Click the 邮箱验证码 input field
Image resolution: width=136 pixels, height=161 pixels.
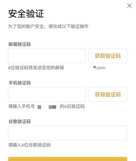tap(47, 56)
